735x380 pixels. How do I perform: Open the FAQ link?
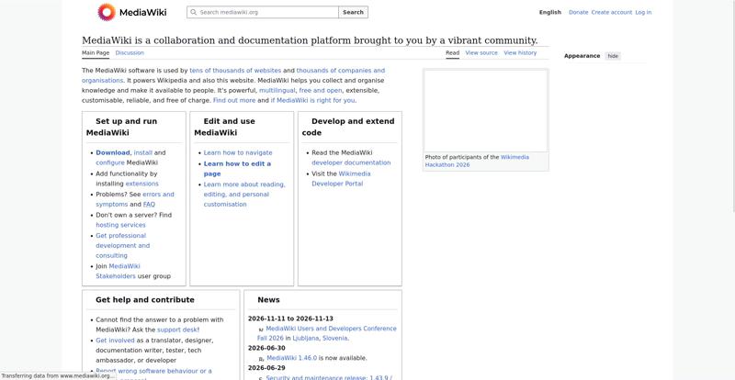tap(149, 205)
